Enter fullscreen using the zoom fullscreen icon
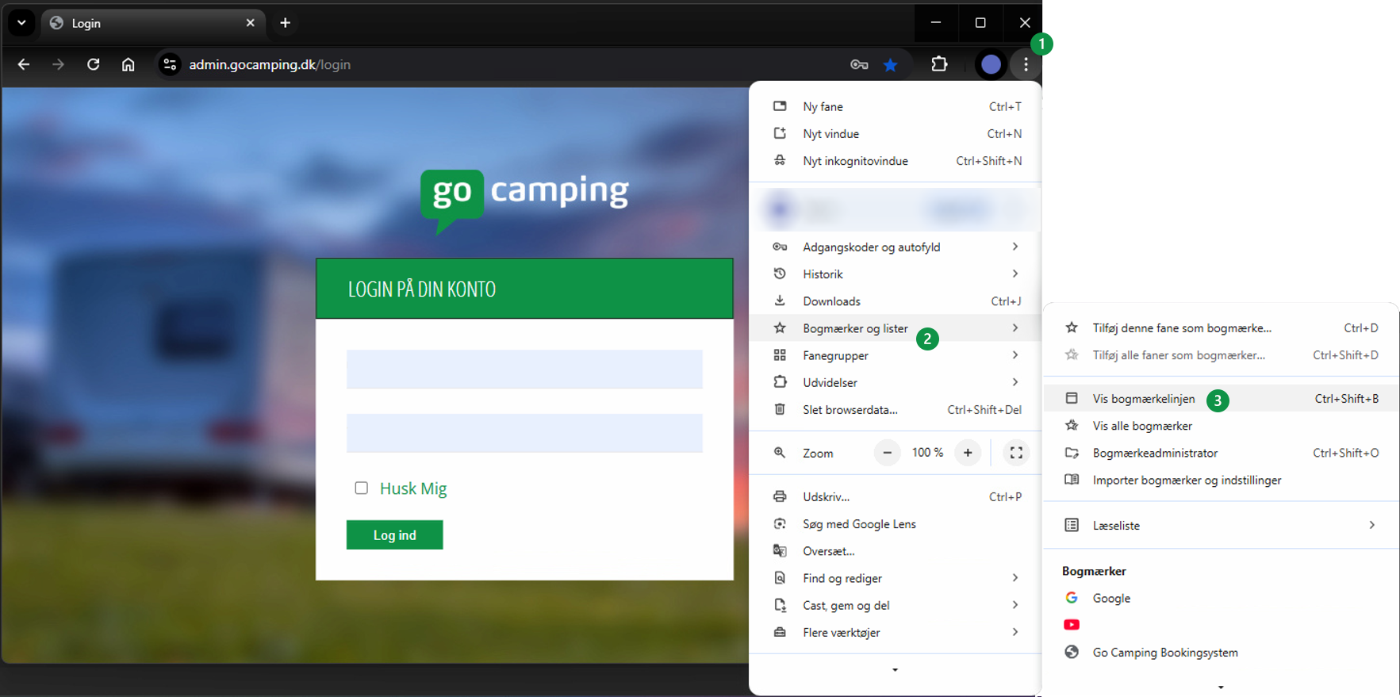Viewport: 1400px width, 697px height. click(x=1015, y=453)
